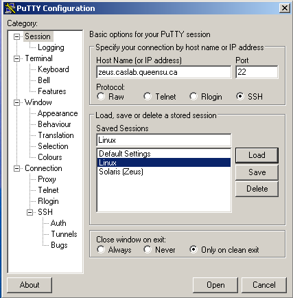Choose Telnet as the protocol

148,96
